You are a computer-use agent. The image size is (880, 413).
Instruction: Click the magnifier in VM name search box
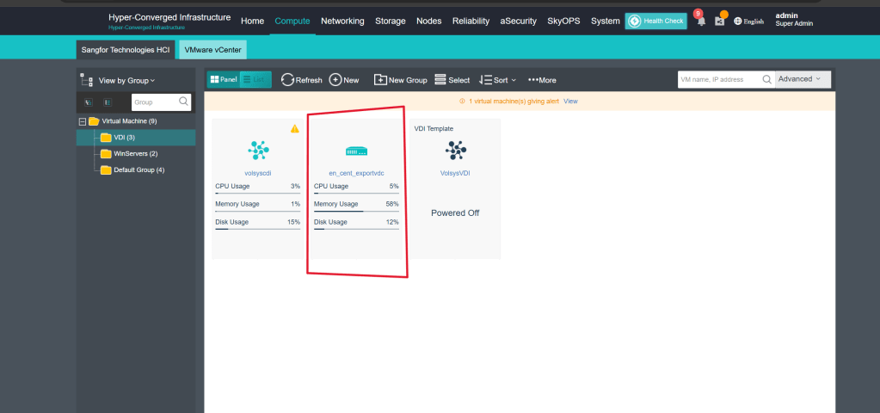(x=766, y=79)
